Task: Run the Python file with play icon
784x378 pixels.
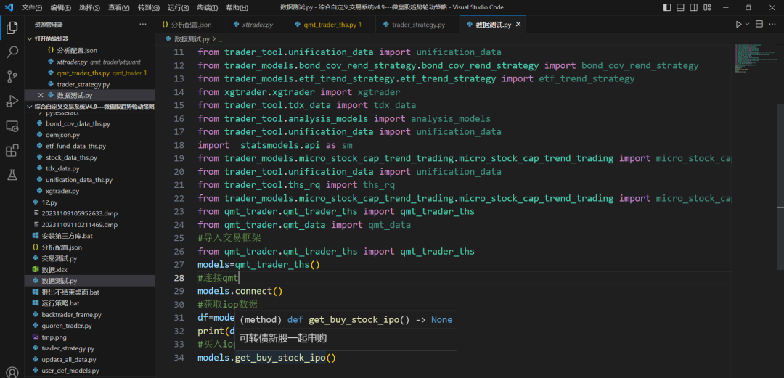Action: click(738, 25)
